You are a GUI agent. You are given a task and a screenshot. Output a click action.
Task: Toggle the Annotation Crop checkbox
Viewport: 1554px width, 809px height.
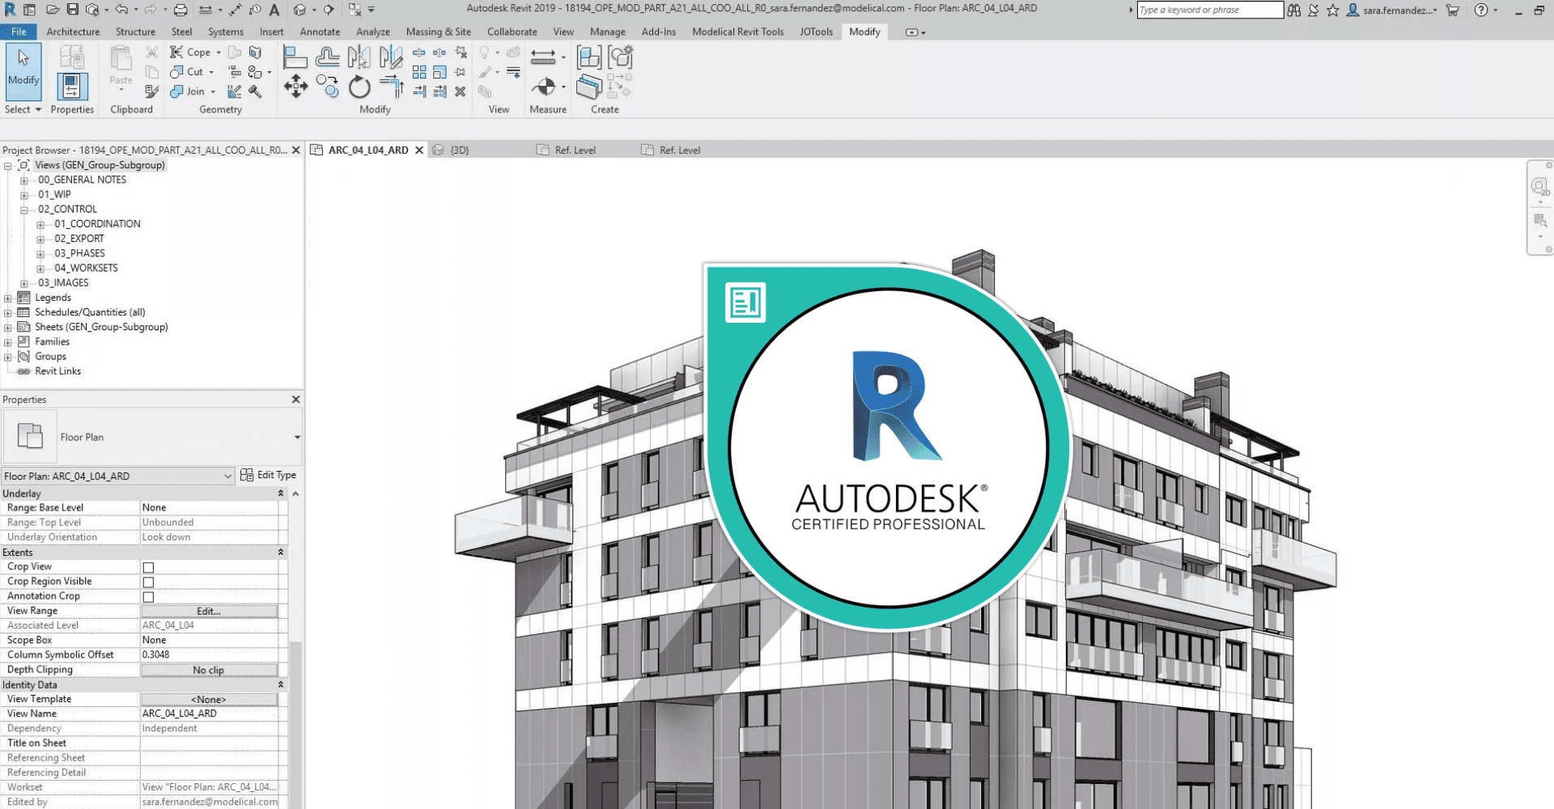(148, 596)
